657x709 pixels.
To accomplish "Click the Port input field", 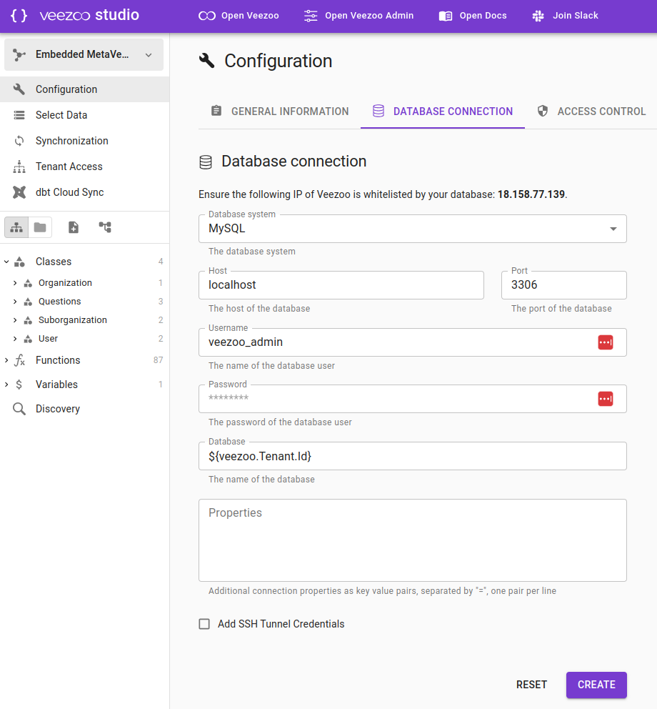I will point(564,285).
